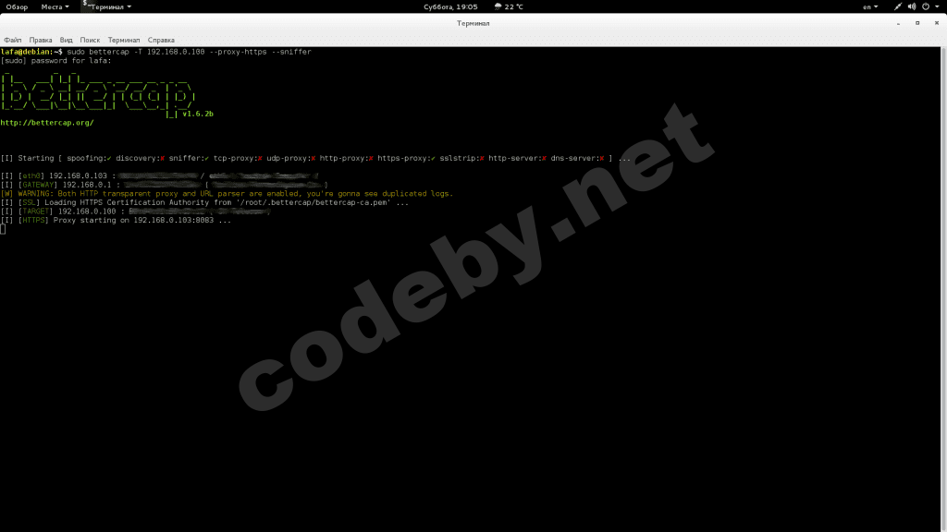This screenshot has height=532, width=947.
Task: Open the Справка menu
Action: (x=161, y=40)
